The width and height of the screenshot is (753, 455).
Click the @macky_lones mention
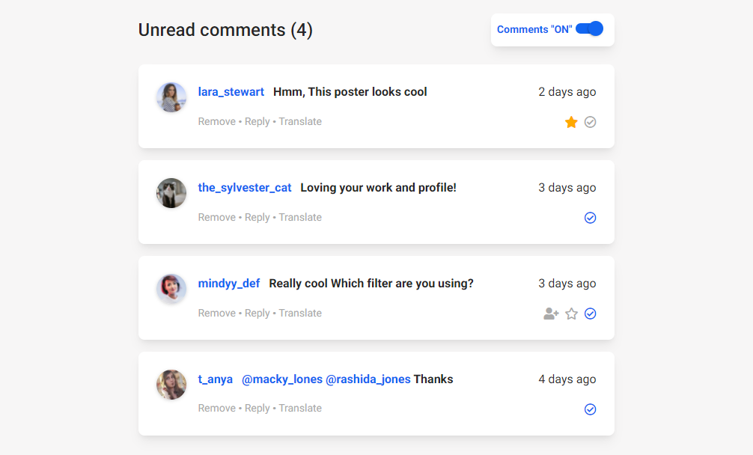pyautogui.click(x=283, y=379)
